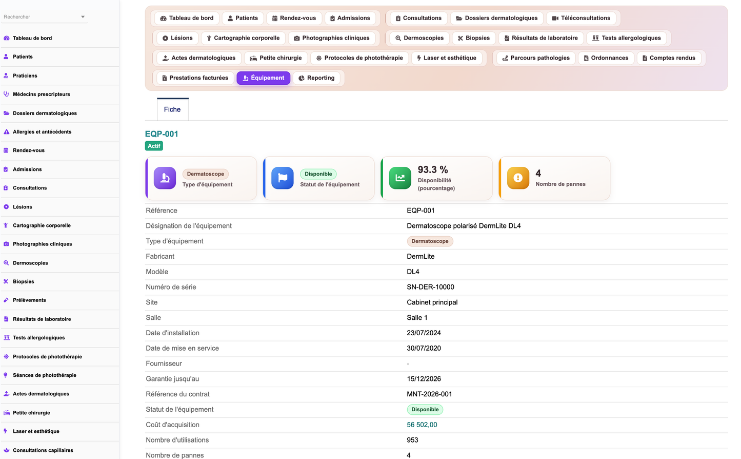Go to Téléconsultations in top navigation
This screenshot has width=741, height=459.
581,18
